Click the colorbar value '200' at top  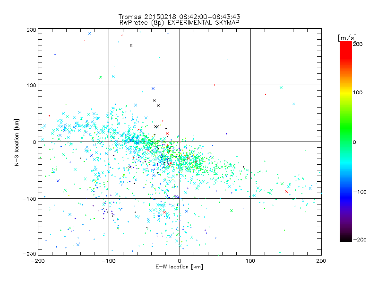[358, 44]
